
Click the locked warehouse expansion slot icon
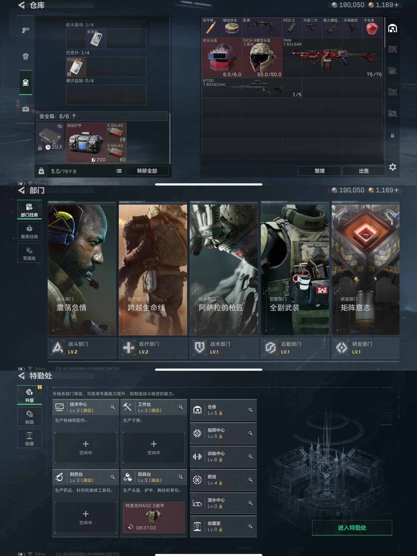392,135
